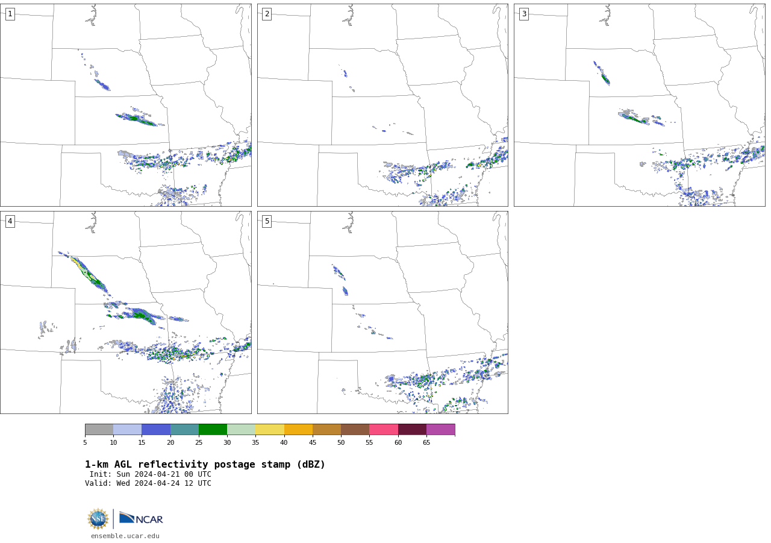This screenshot has height=543, width=771.
Task: Click the NCAR logo
Action: (x=141, y=518)
